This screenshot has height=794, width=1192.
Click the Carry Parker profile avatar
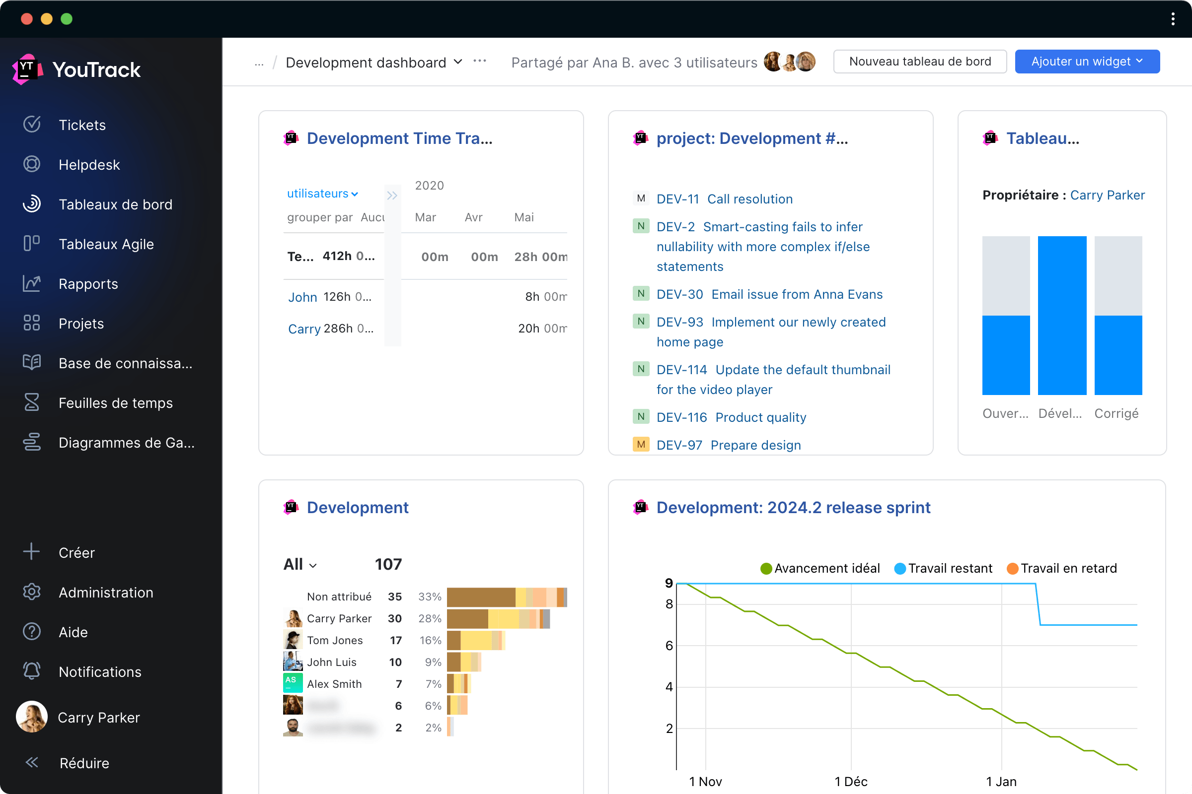coord(31,717)
